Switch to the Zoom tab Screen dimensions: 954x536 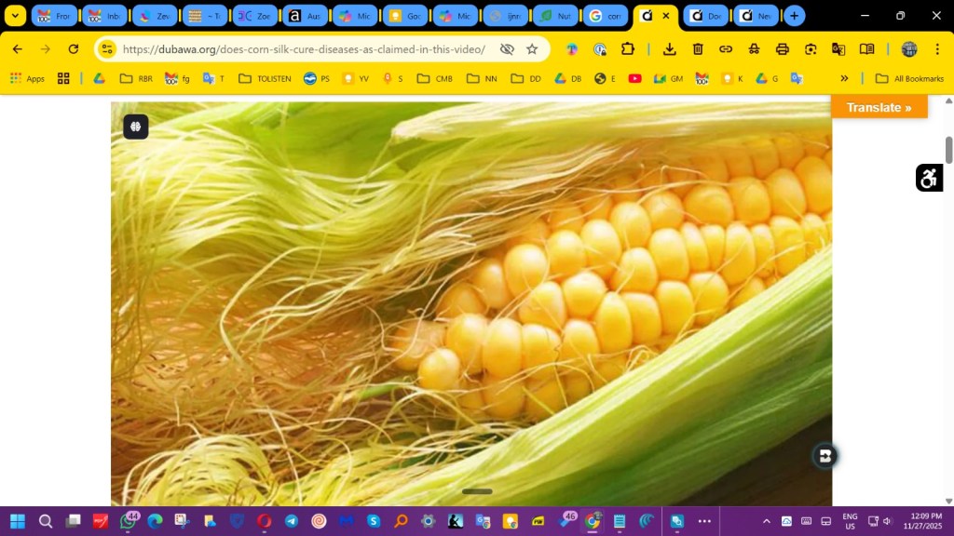click(x=255, y=16)
